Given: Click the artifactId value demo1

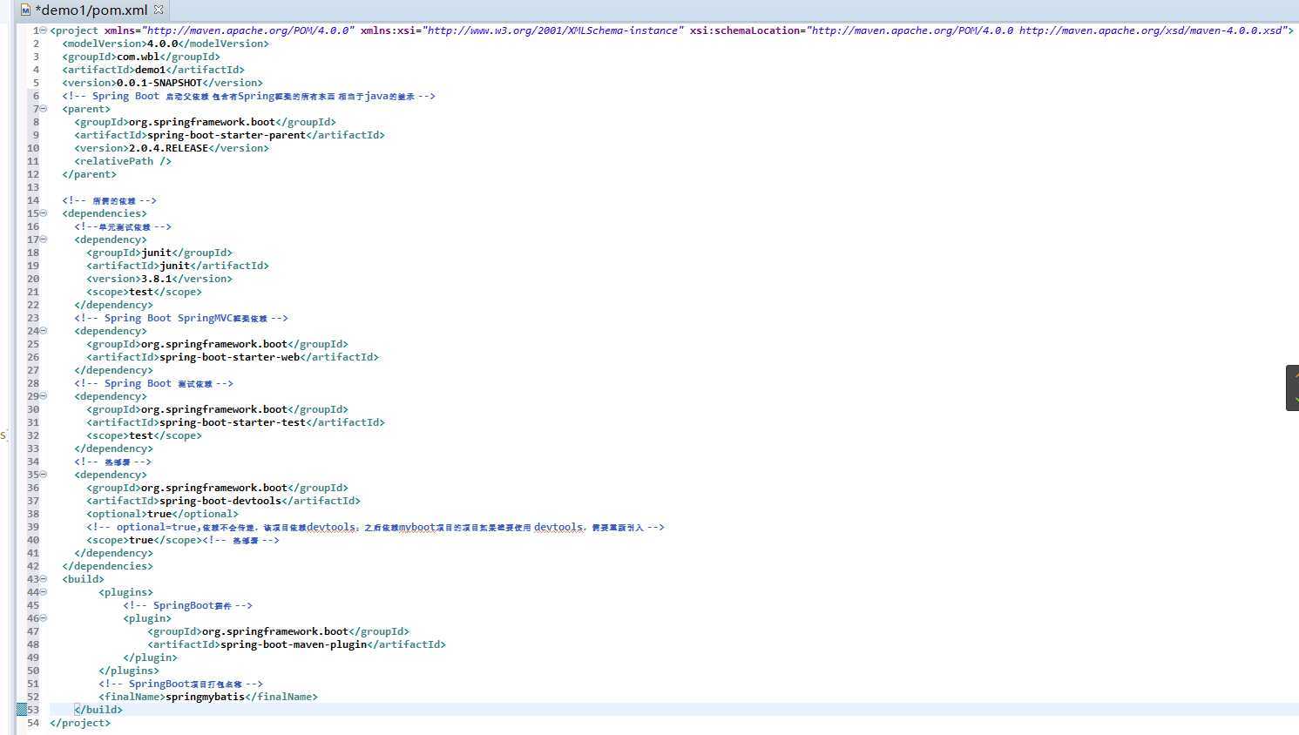Looking at the screenshot, I should [x=150, y=70].
